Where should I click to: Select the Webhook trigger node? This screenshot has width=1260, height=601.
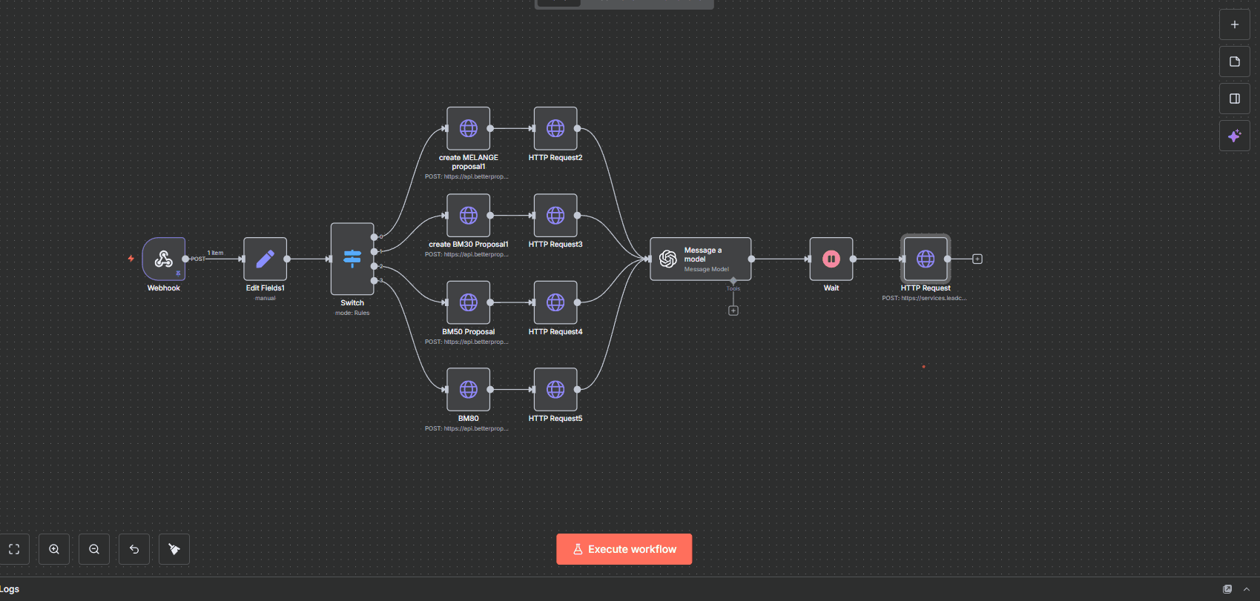164,259
